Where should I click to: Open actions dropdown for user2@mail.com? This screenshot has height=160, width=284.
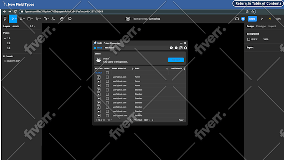click(99, 81)
